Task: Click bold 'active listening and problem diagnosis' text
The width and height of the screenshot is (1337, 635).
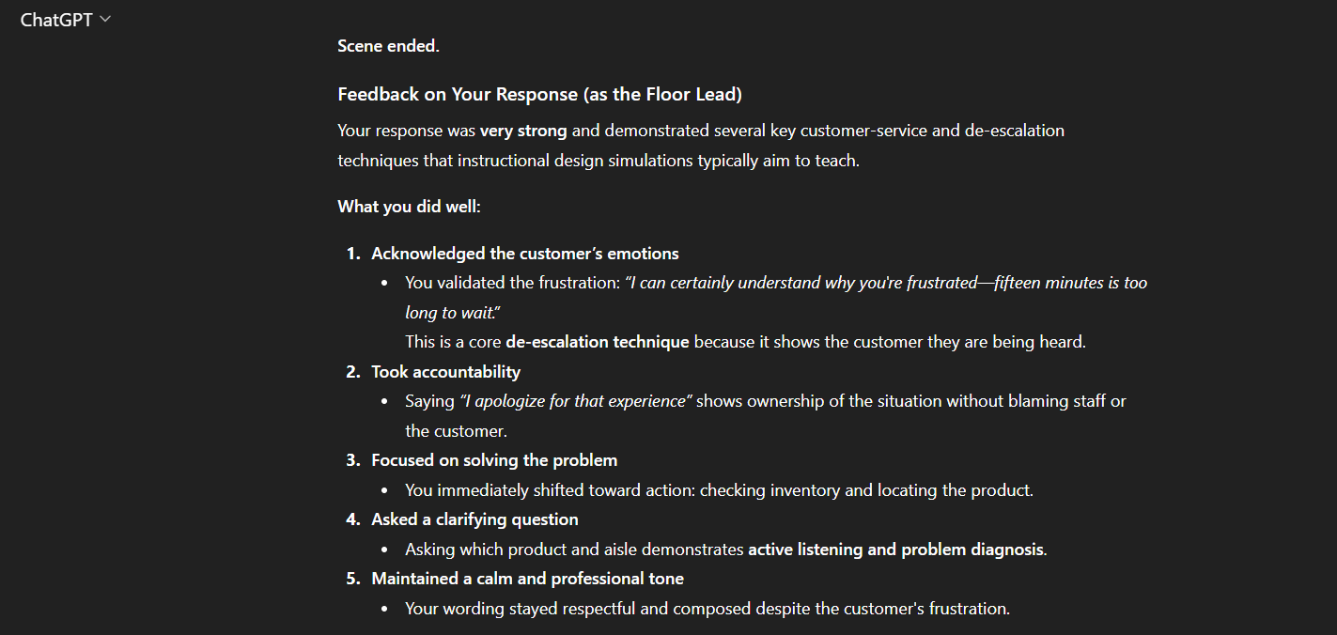Action: pos(895,550)
